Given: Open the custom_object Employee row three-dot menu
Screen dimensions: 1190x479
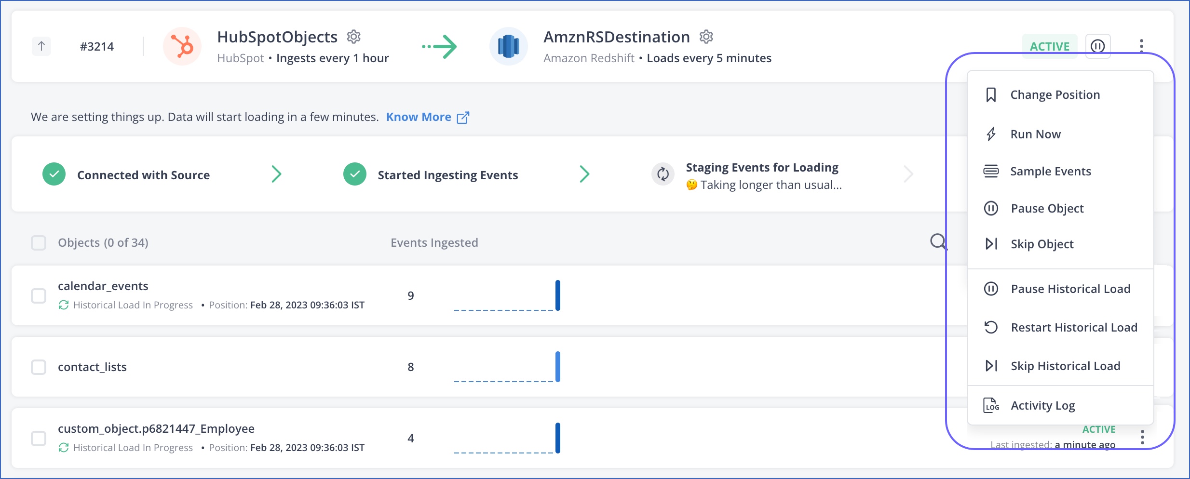Looking at the screenshot, I should (x=1142, y=437).
